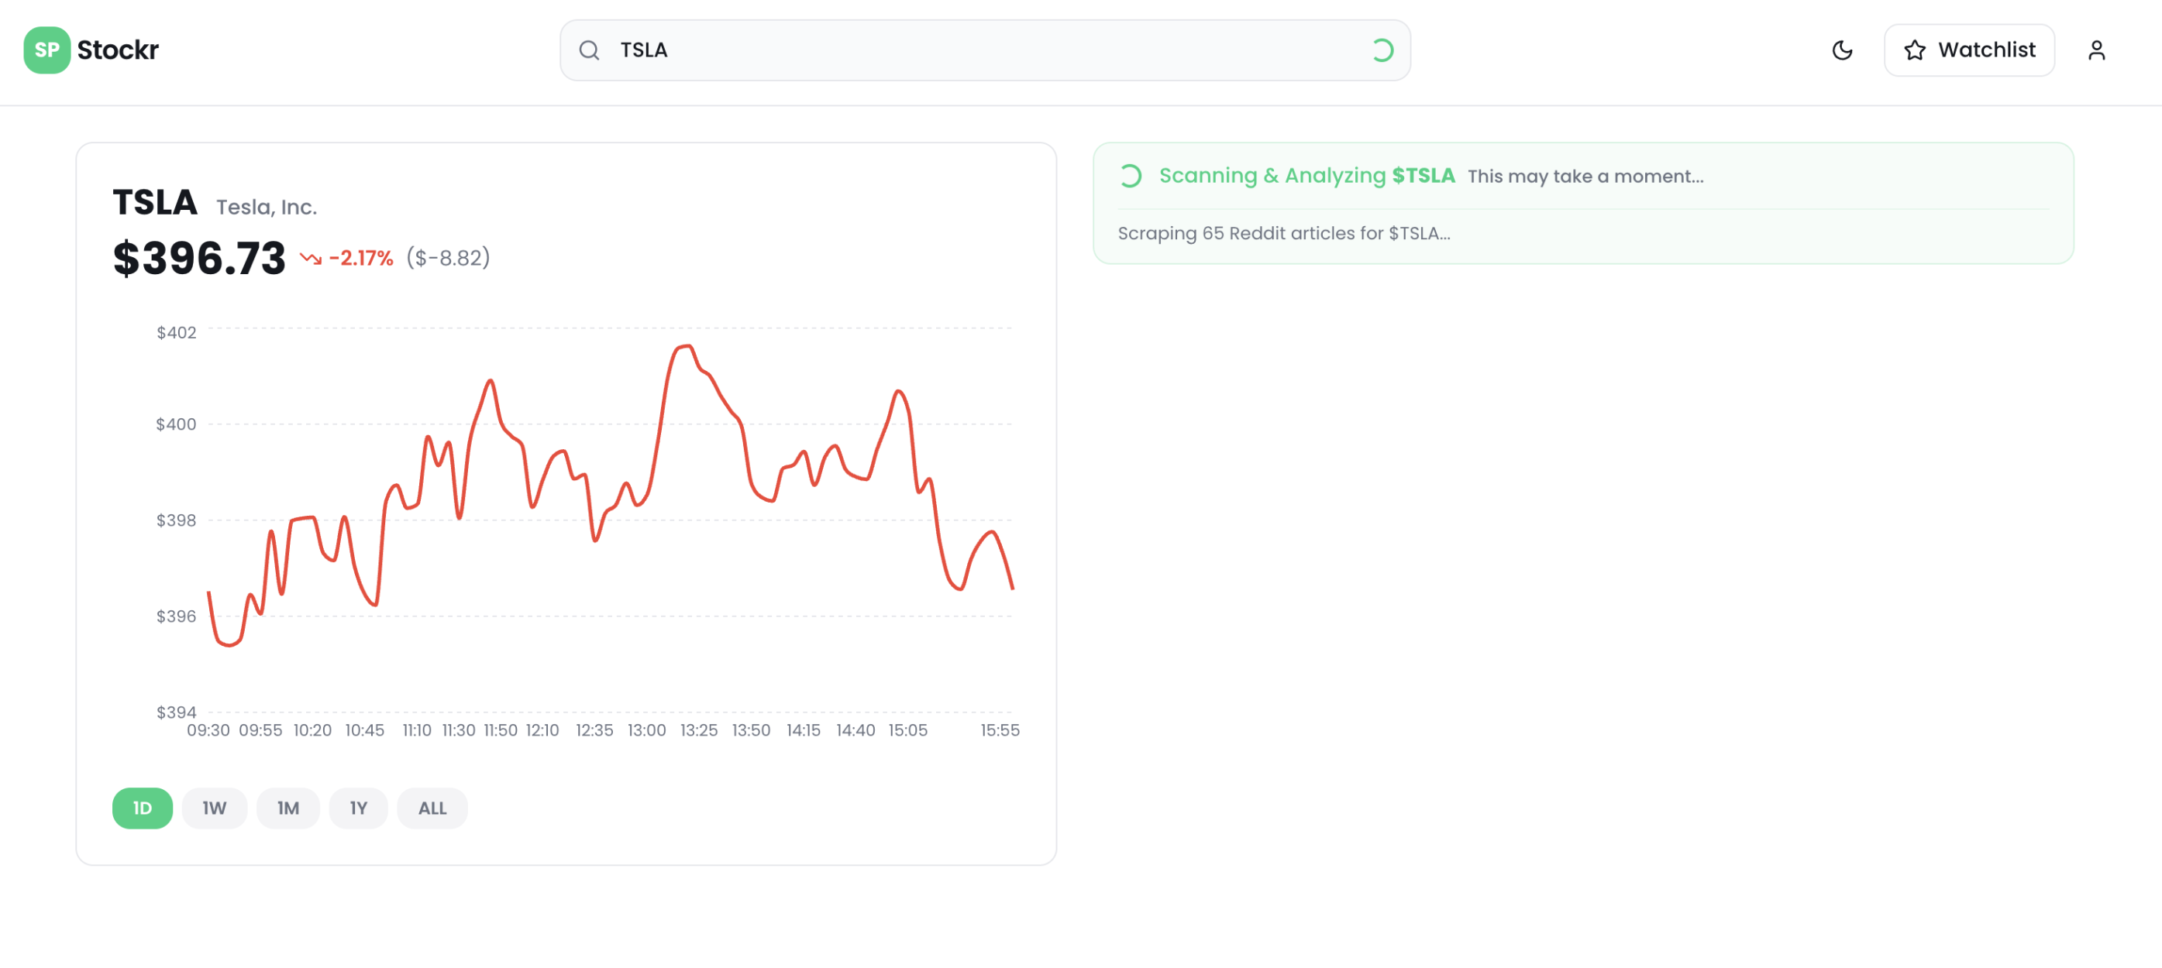This screenshot has width=2162, height=968.
Task: Click the Scraping Reddit articles status text
Action: coord(1283,233)
